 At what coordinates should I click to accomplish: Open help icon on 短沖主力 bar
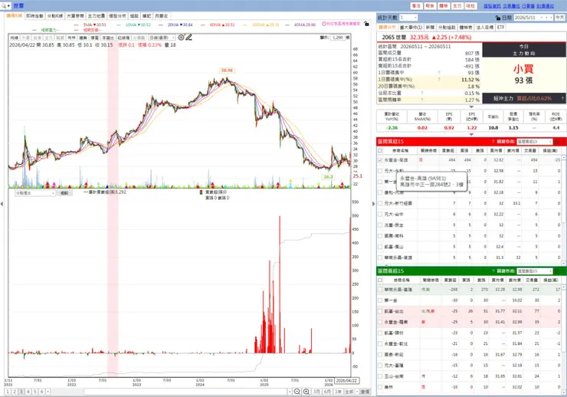click(x=562, y=98)
